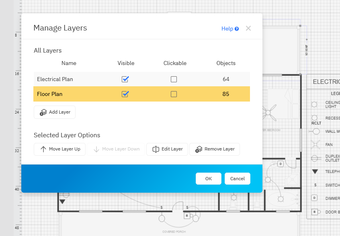Click the Remove Layer button
Image resolution: width=340 pixels, height=236 pixels.
point(215,149)
